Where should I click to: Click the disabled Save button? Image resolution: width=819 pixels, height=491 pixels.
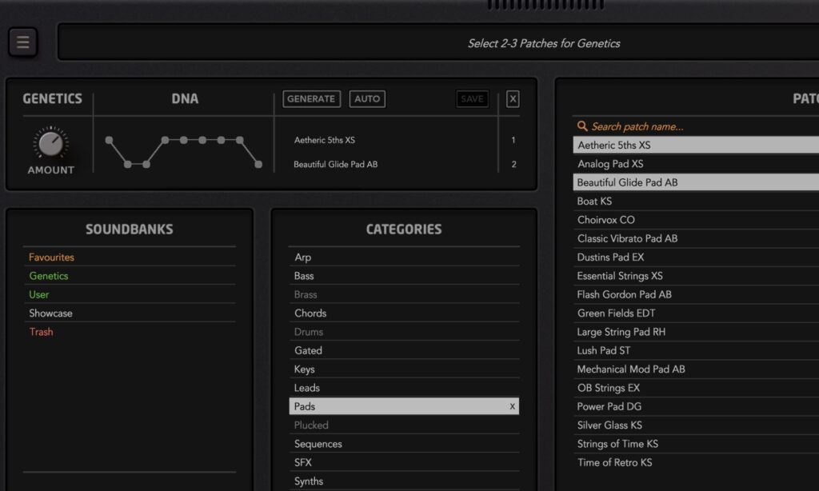pos(472,99)
